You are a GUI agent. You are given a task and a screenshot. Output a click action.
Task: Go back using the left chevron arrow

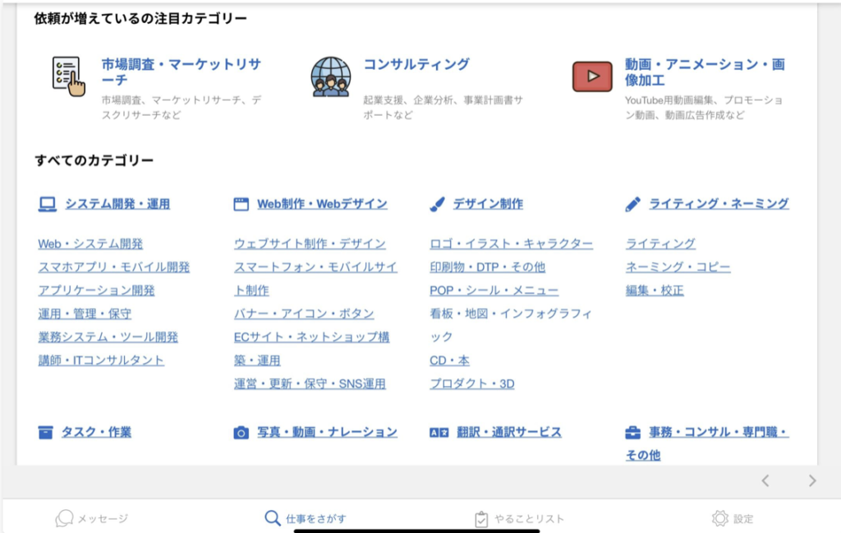pyautogui.click(x=765, y=481)
